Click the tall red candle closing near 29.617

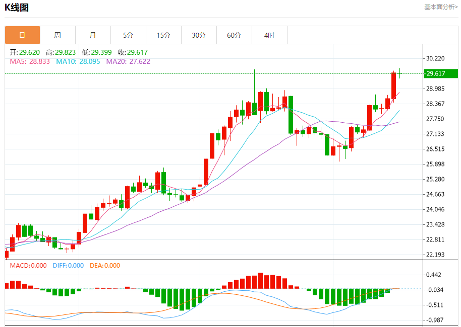394,86
